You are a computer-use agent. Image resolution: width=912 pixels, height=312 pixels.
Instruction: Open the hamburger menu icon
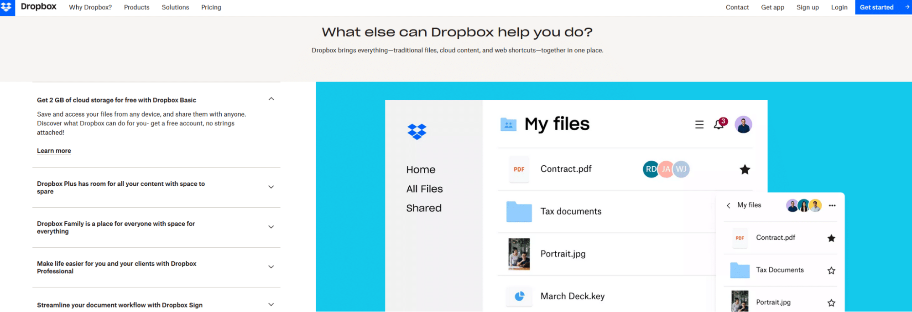pyautogui.click(x=699, y=124)
